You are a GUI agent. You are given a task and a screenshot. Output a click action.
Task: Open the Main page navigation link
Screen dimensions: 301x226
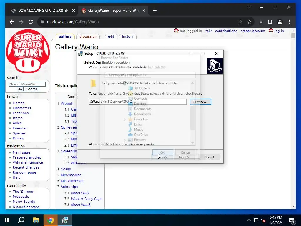pos(21,152)
